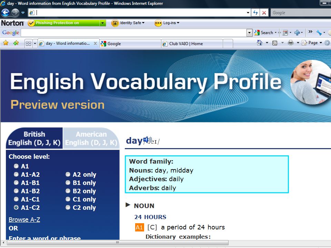Click the Google toolbar search field

click(x=134, y=33)
